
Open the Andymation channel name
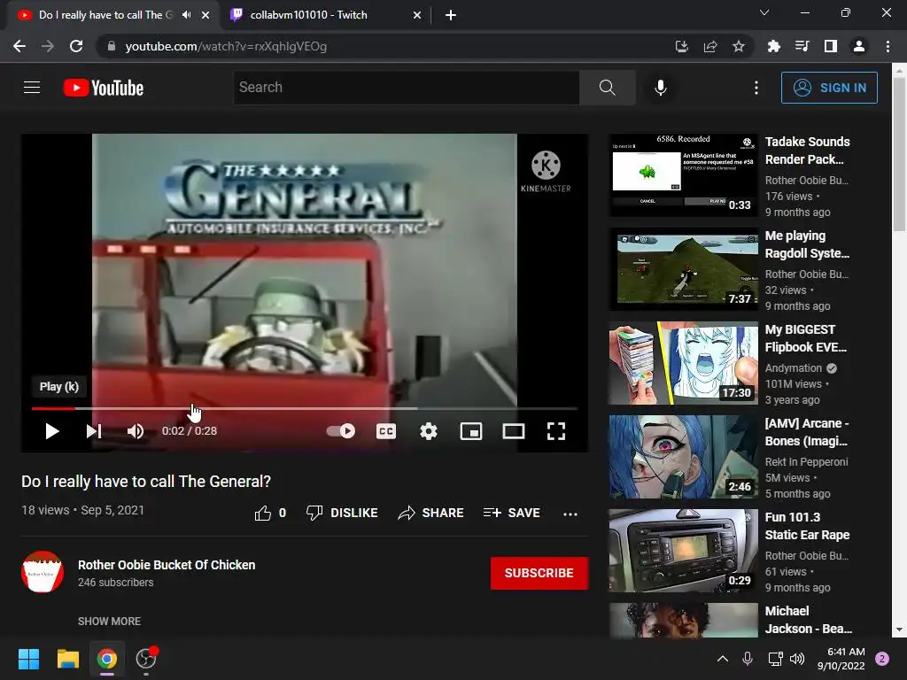click(x=793, y=367)
